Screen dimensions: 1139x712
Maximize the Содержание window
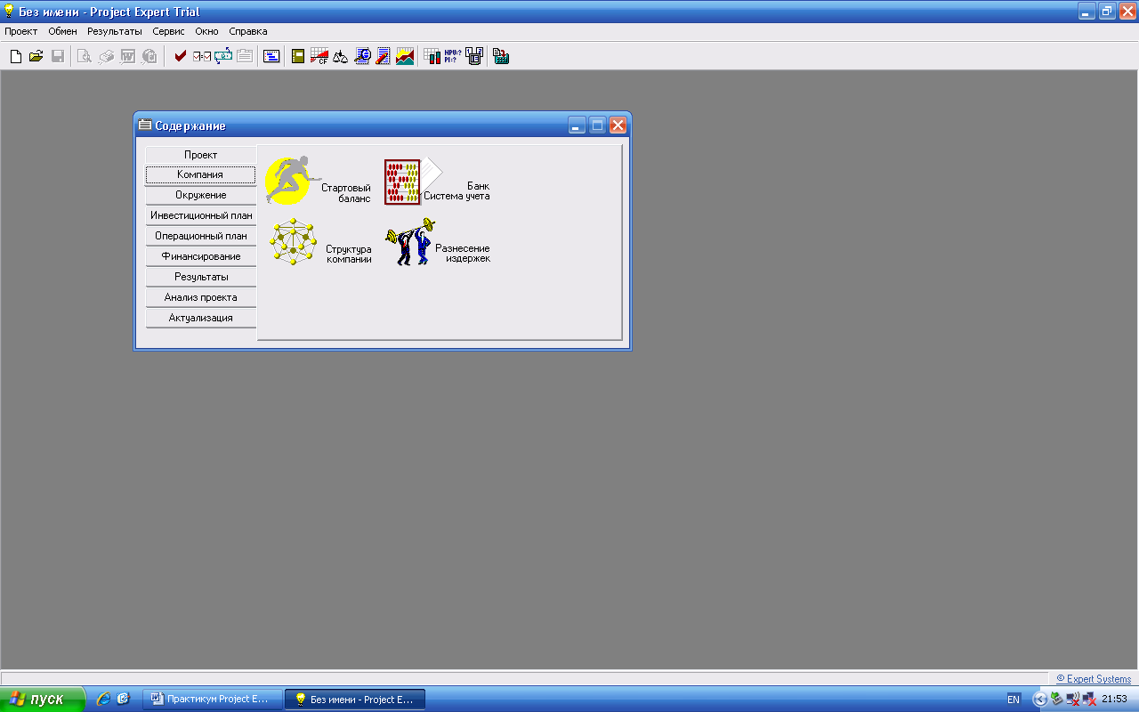point(597,125)
